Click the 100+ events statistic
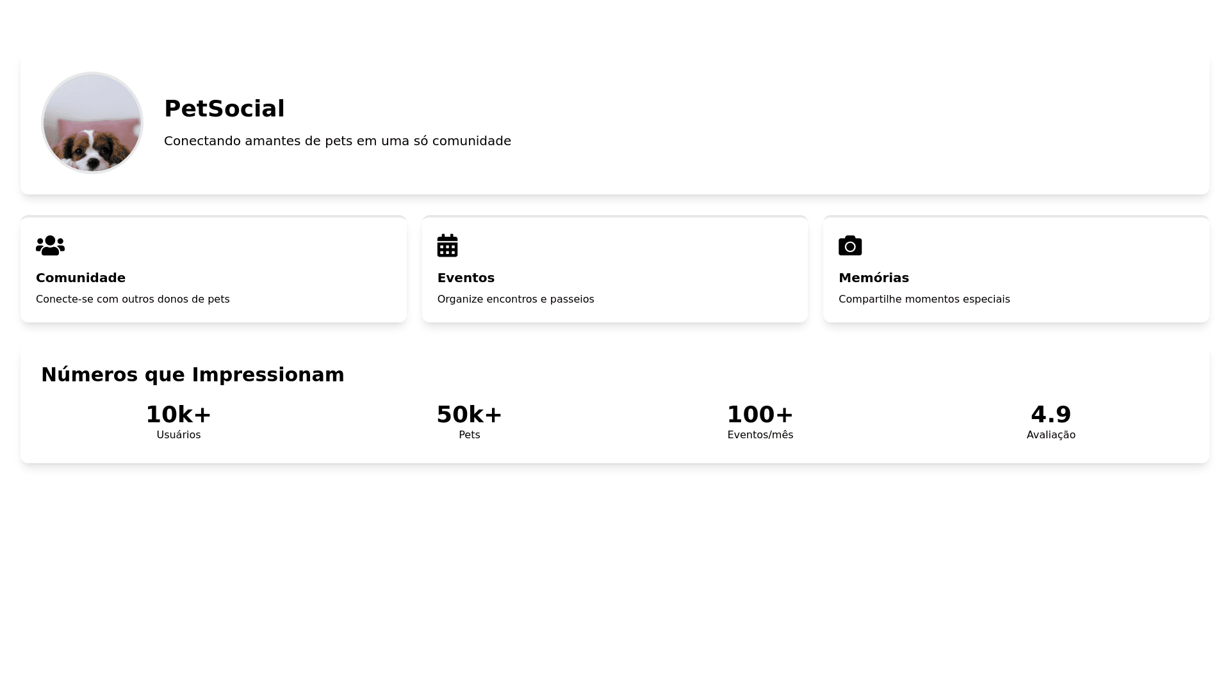This screenshot has height=691, width=1230. click(x=760, y=415)
